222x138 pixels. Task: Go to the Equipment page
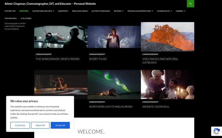(x=63, y=11)
